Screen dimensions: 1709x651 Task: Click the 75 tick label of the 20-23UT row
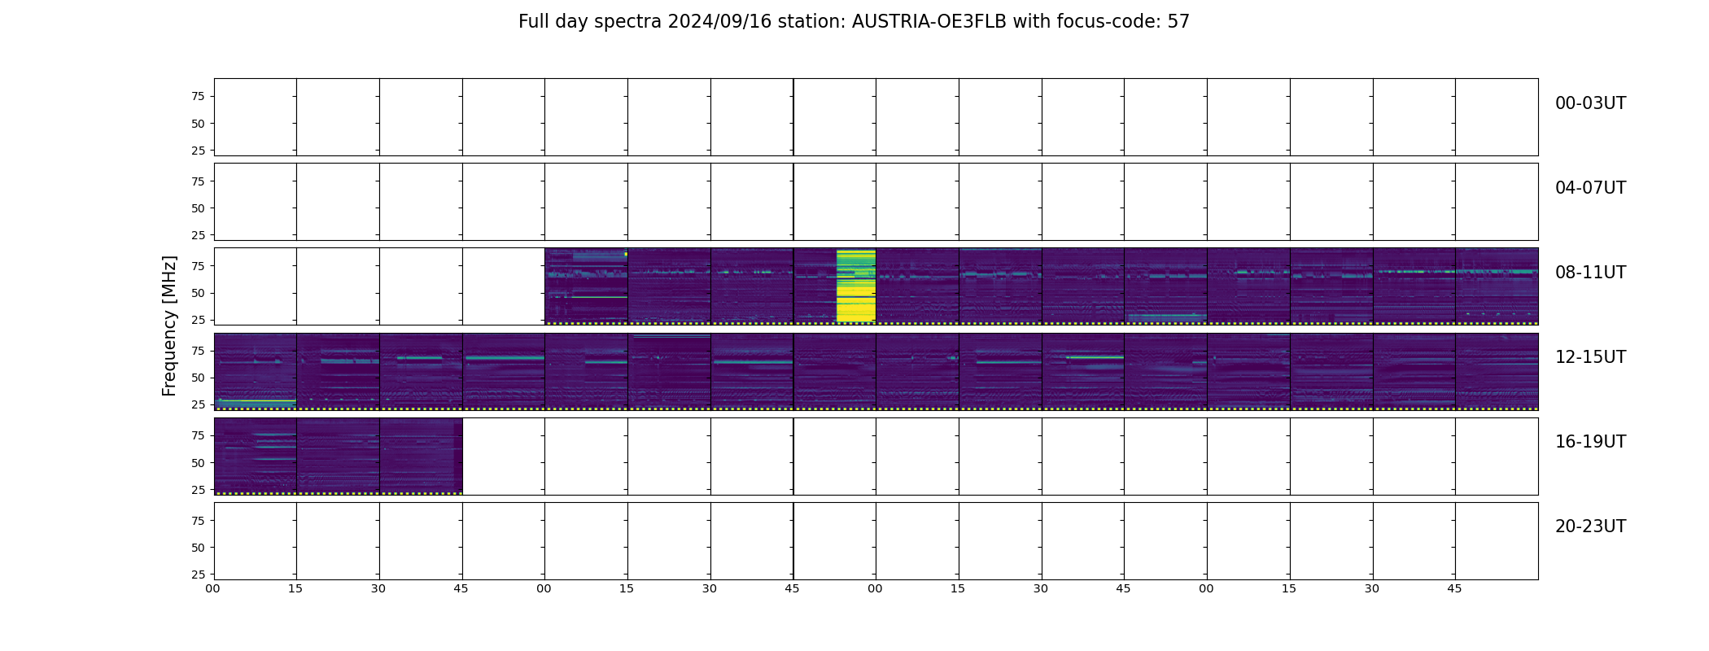(198, 521)
